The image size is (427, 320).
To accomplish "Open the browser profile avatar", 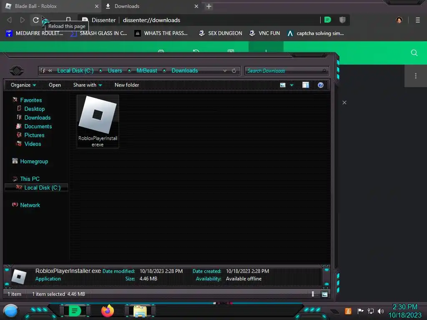I will click(x=399, y=20).
